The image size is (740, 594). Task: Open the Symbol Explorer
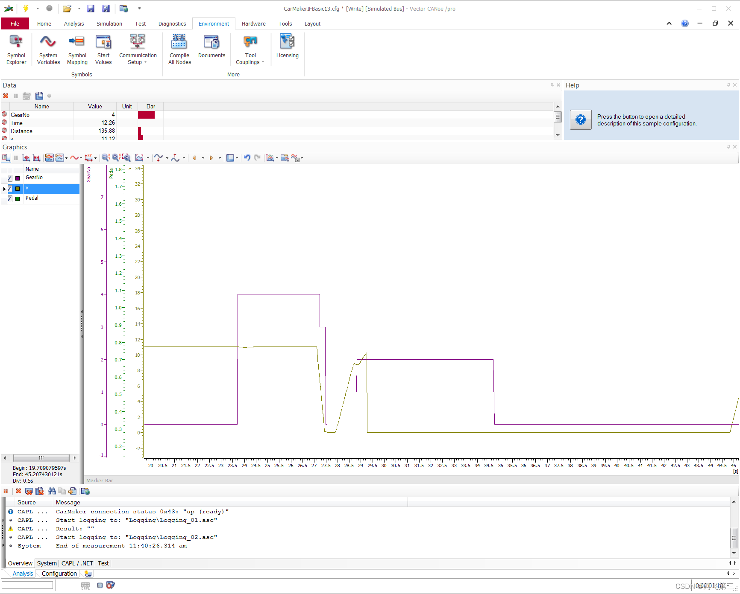pos(16,49)
